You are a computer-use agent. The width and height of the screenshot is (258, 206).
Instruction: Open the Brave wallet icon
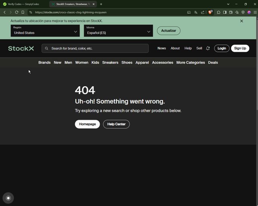pos(231,12)
